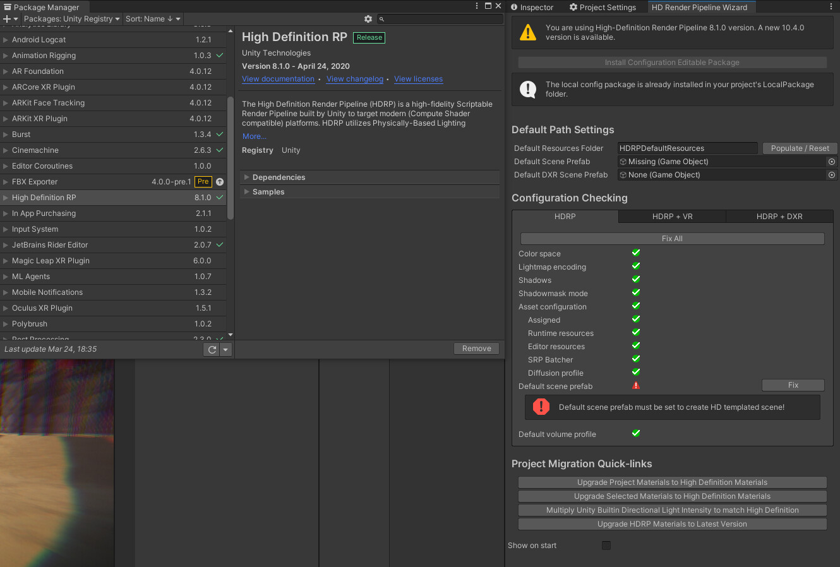Open the Packages: Unity Registry dropdown
This screenshot has width=840, height=567.
(x=71, y=19)
